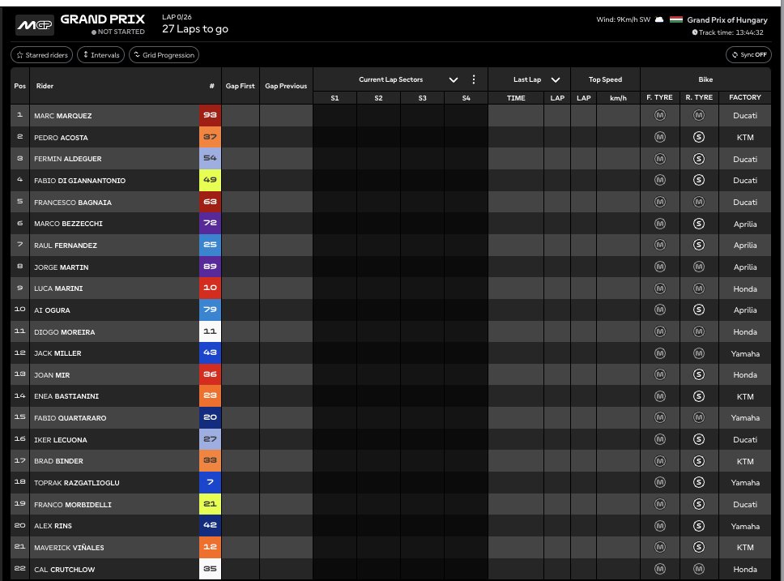This screenshot has height=581, width=784.
Task: Click the S1 sector column header
Action: click(x=335, y=98)
